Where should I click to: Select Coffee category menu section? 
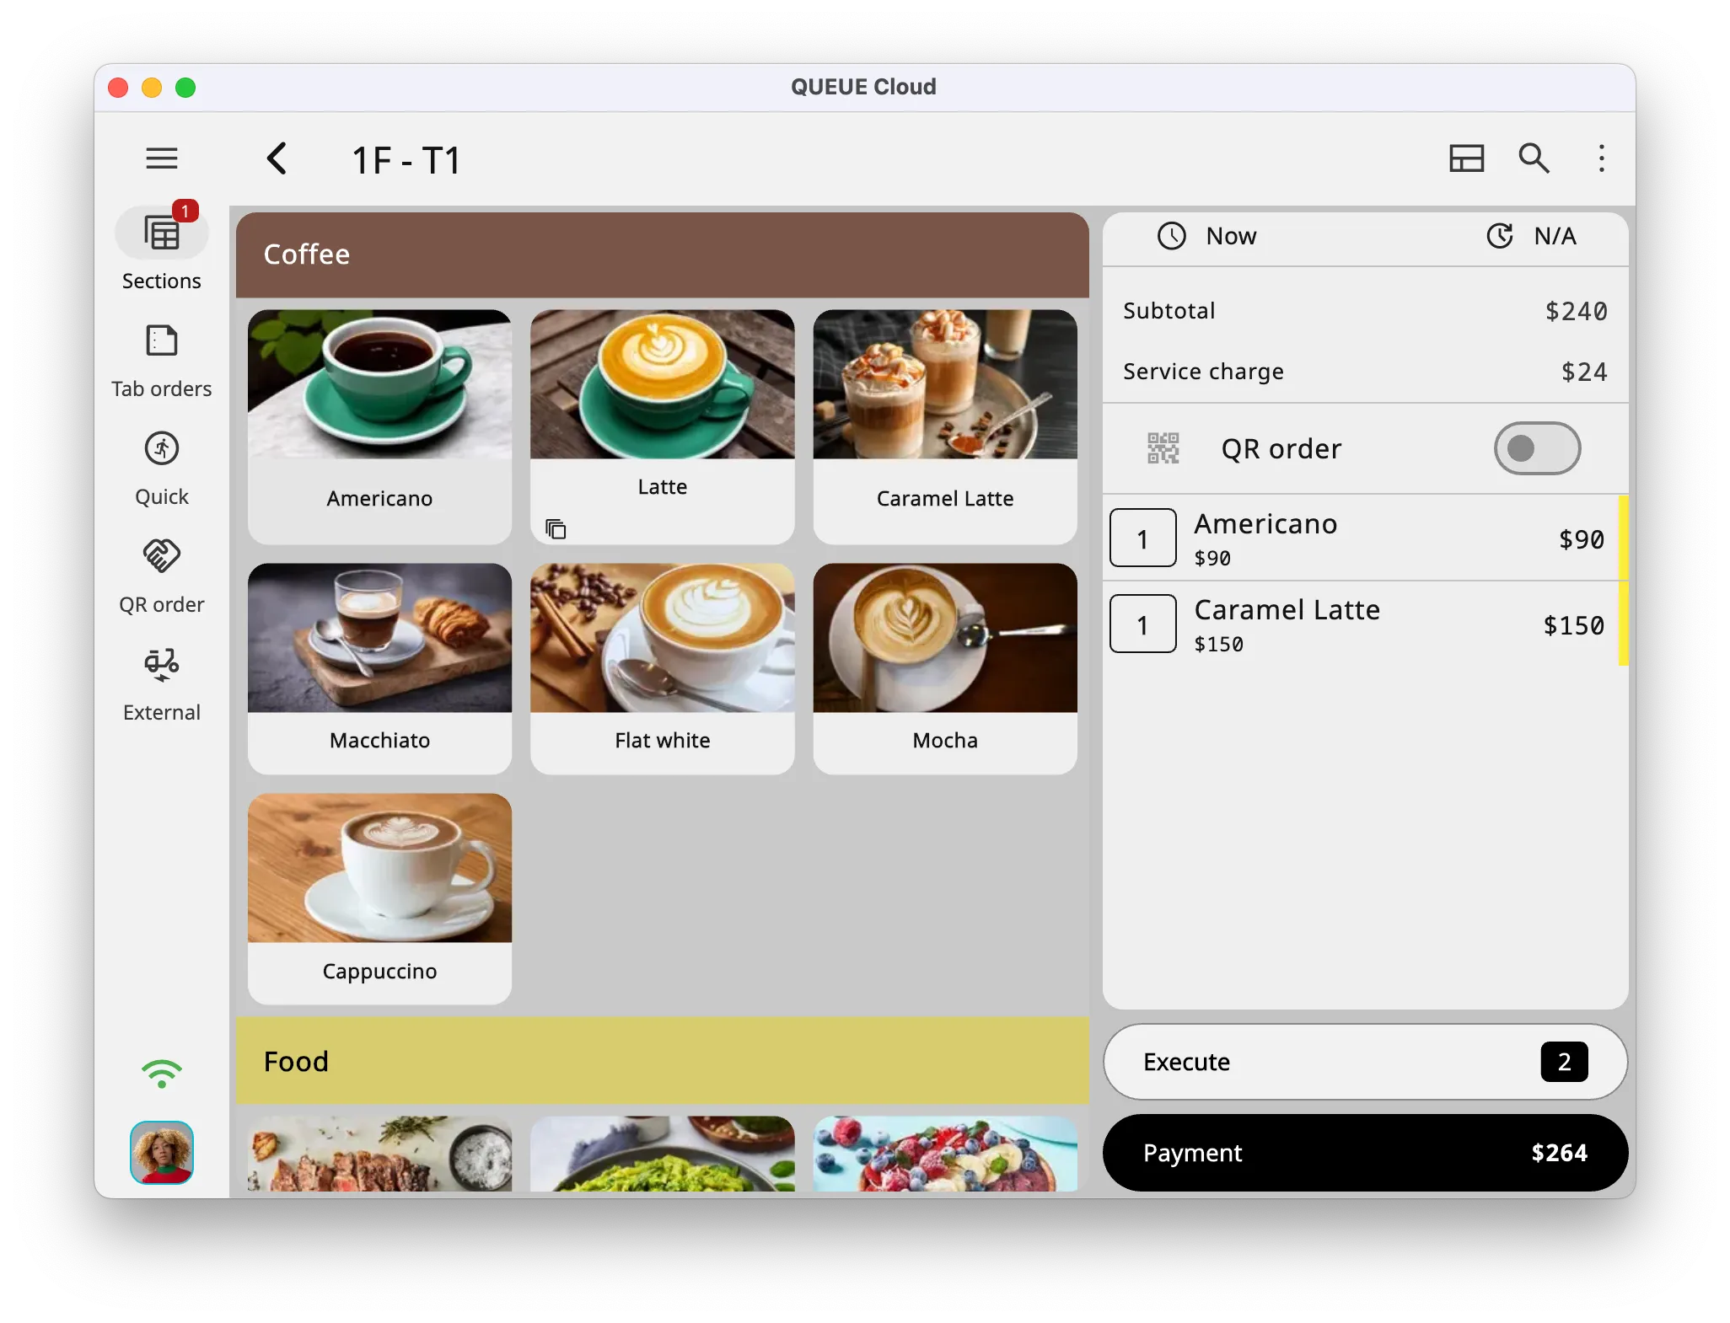click(x=664, y=254)
